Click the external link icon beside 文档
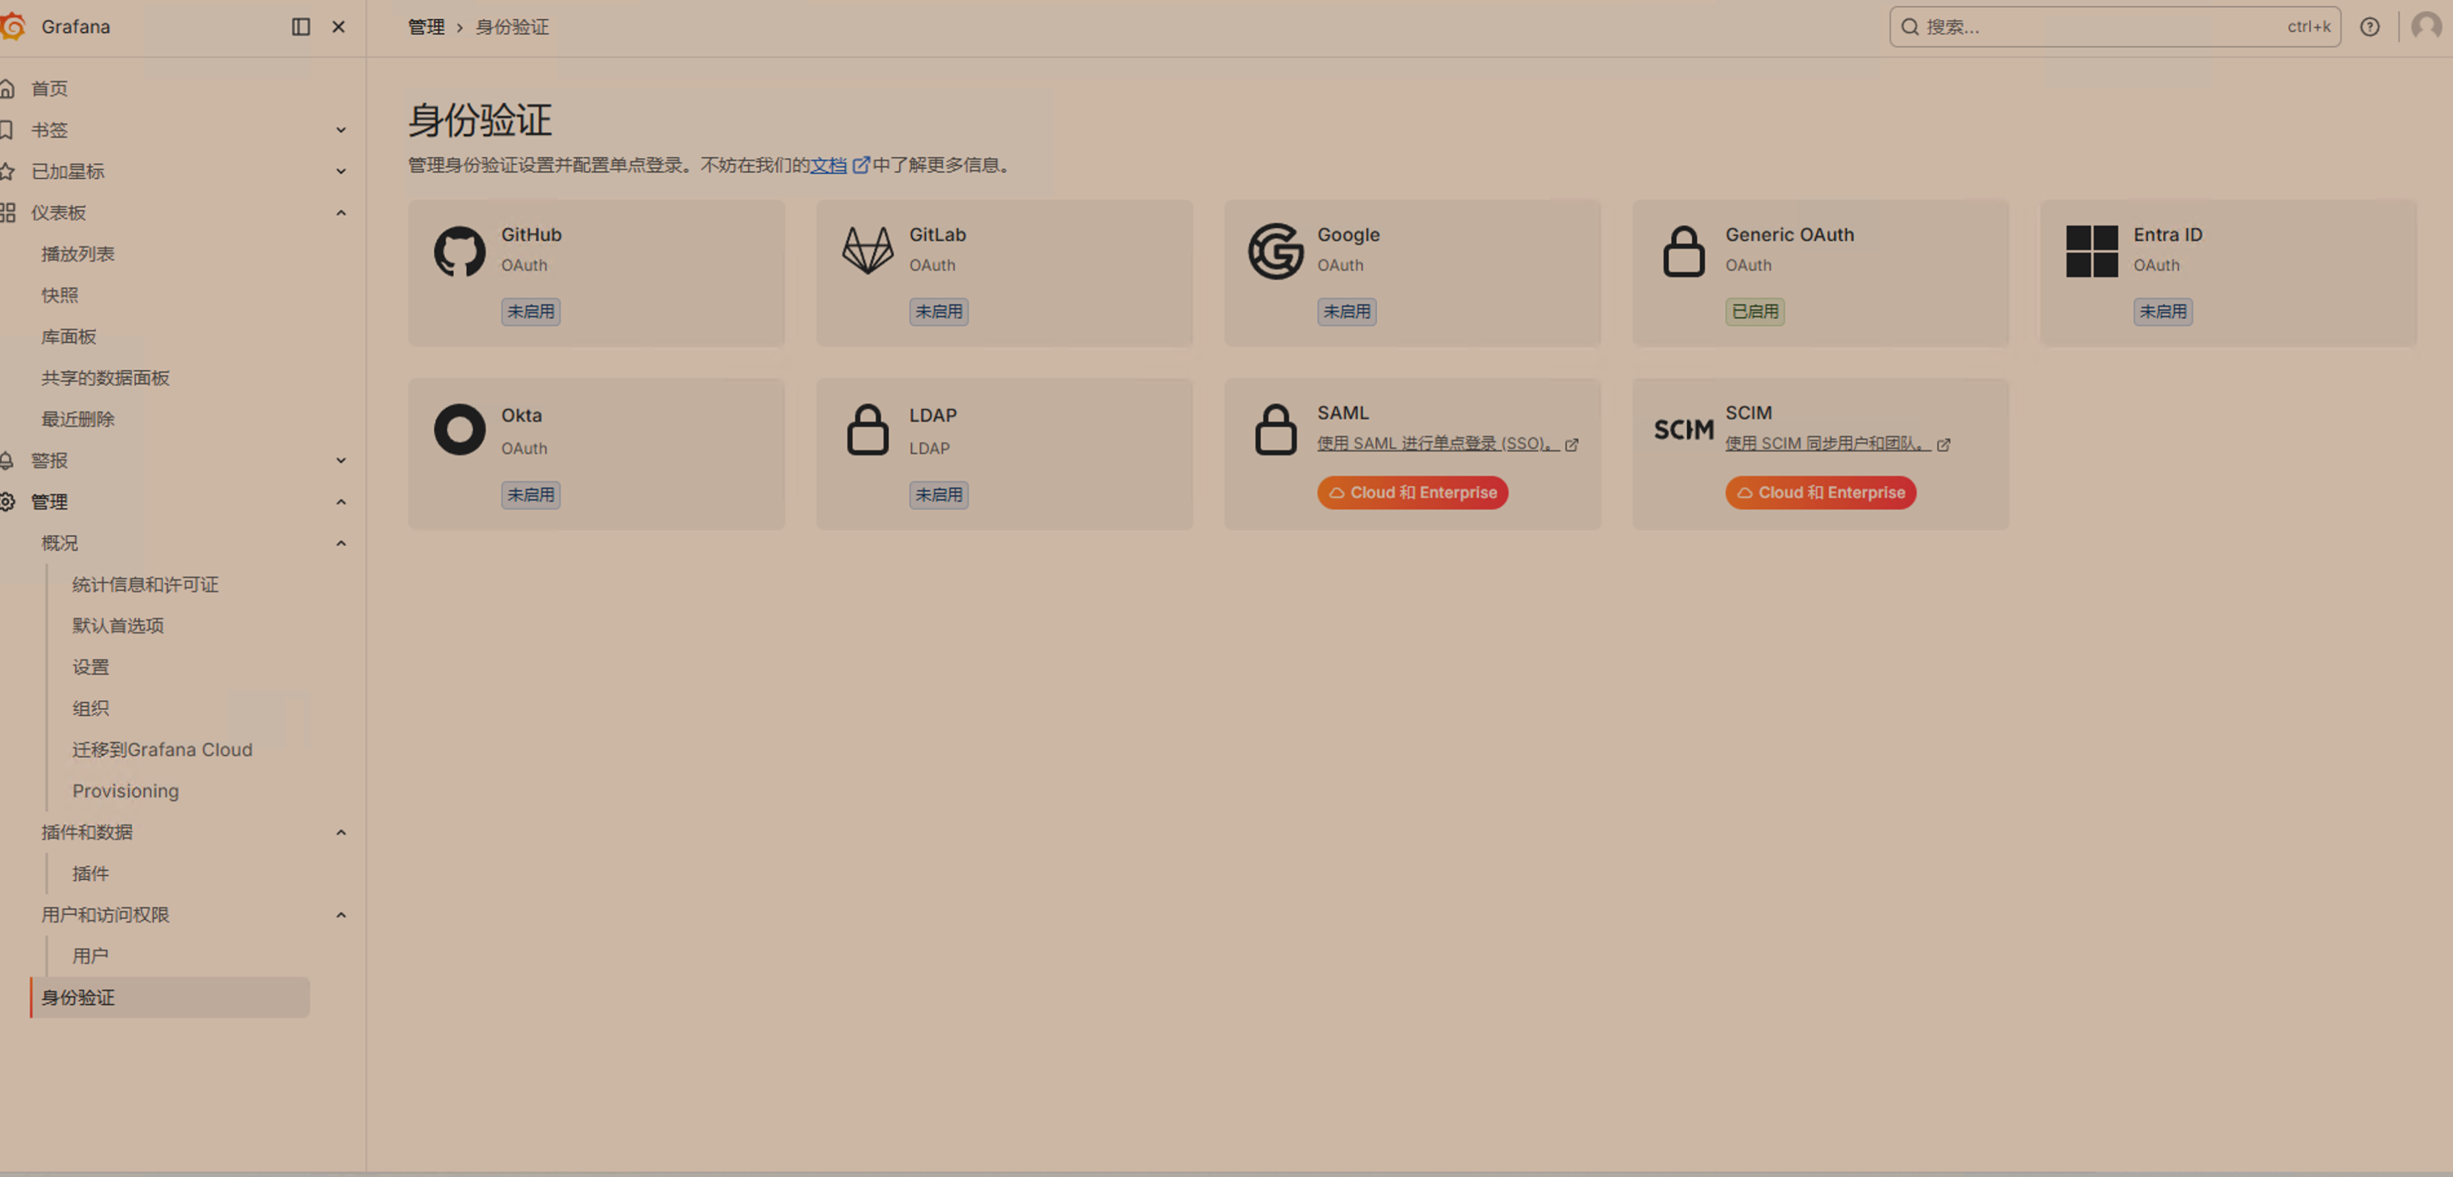The image size is (2453, 1177). (861, 165)
